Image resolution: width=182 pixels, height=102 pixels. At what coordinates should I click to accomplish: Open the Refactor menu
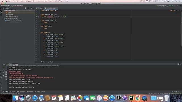[40, 1]
